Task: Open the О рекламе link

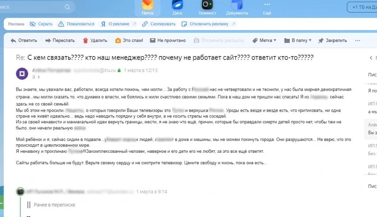Action: point(118,24)
